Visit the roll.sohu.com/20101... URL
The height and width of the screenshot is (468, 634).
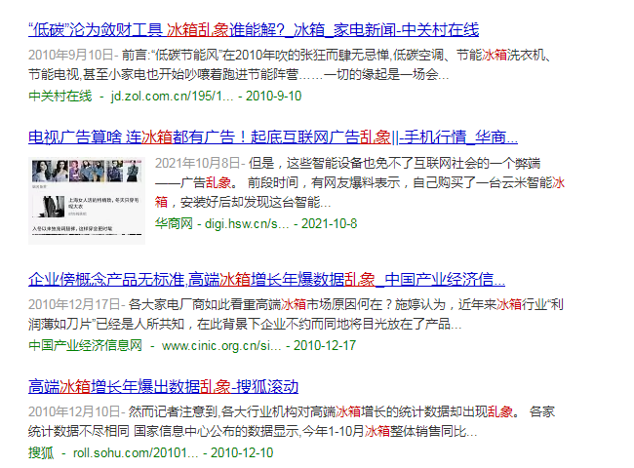pos(136,452)
